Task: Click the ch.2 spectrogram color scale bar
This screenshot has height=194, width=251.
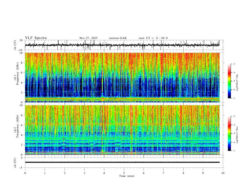Action: 229,133
